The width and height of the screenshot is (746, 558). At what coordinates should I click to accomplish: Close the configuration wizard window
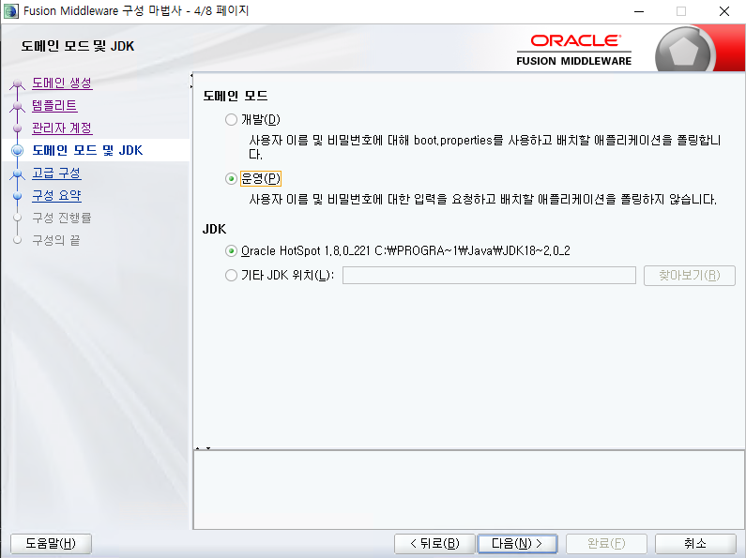coord(724,11)
